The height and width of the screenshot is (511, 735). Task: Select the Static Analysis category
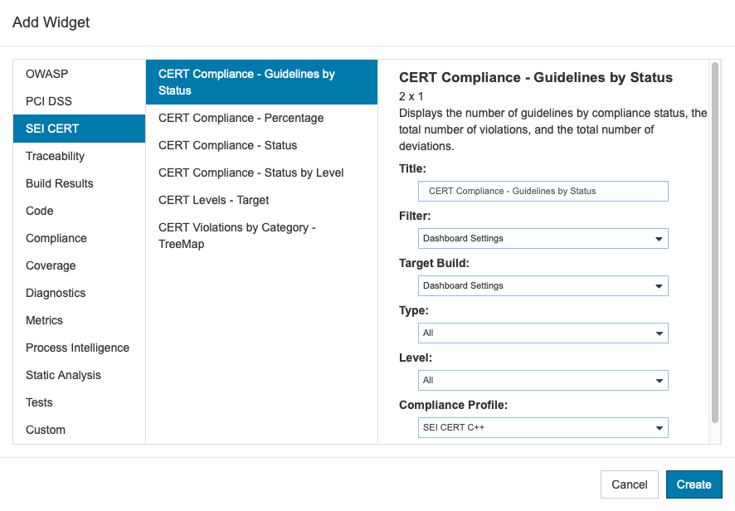coord(79,375)
